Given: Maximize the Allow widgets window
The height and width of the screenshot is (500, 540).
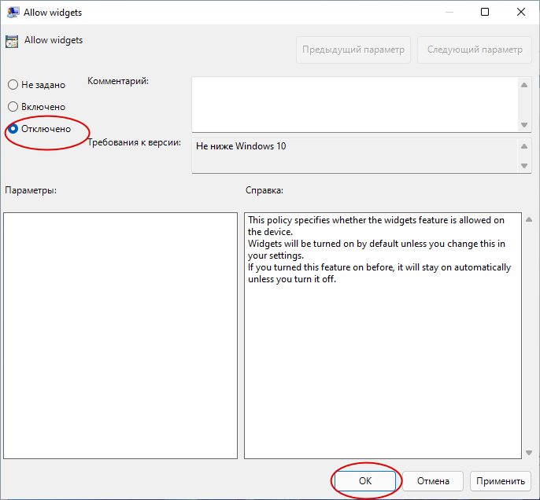Looking at the screenshot, I should pos(485,12).
